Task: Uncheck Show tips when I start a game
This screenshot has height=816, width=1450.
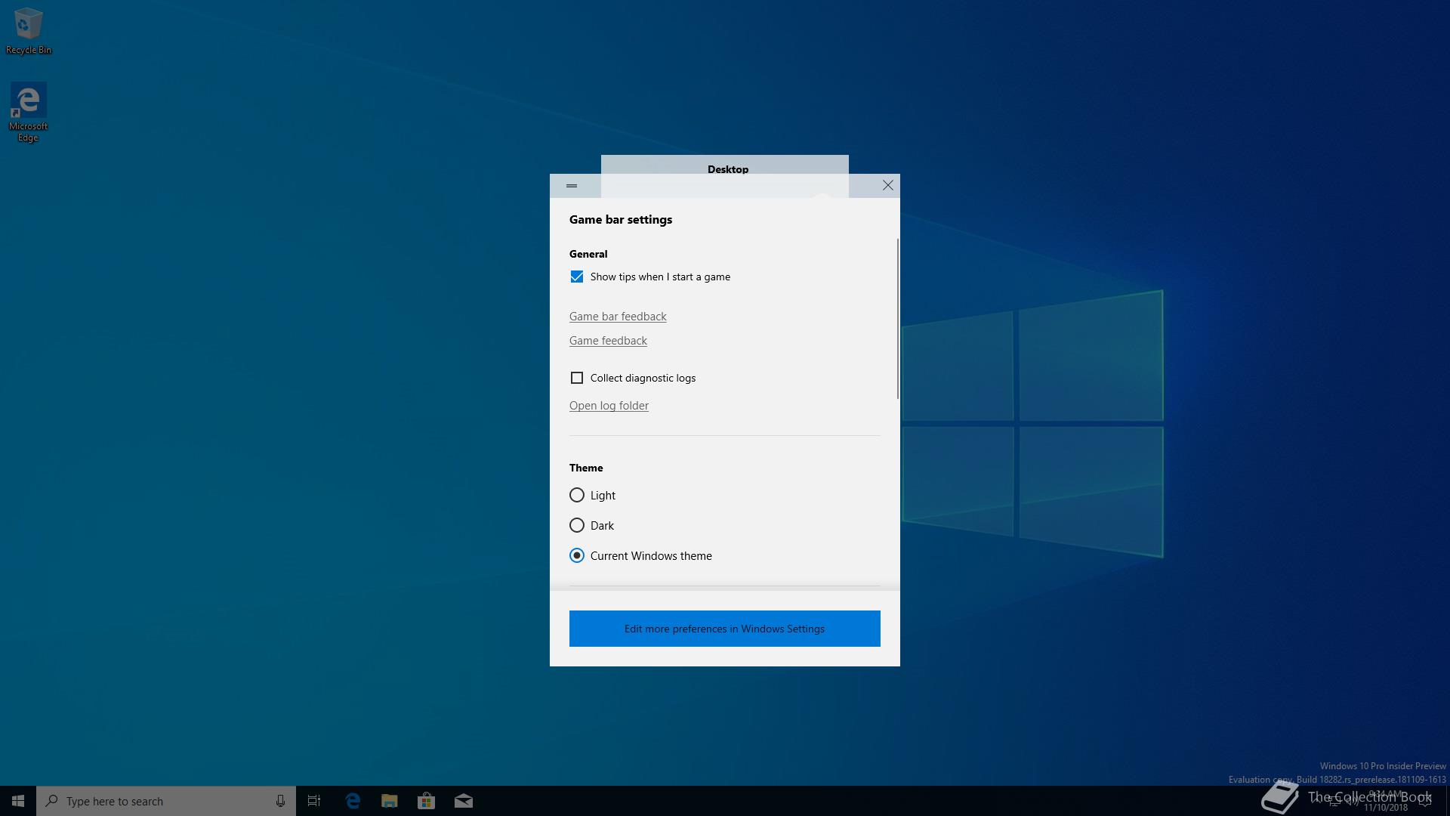Action: pyautogui.click(x=577, y=277)
